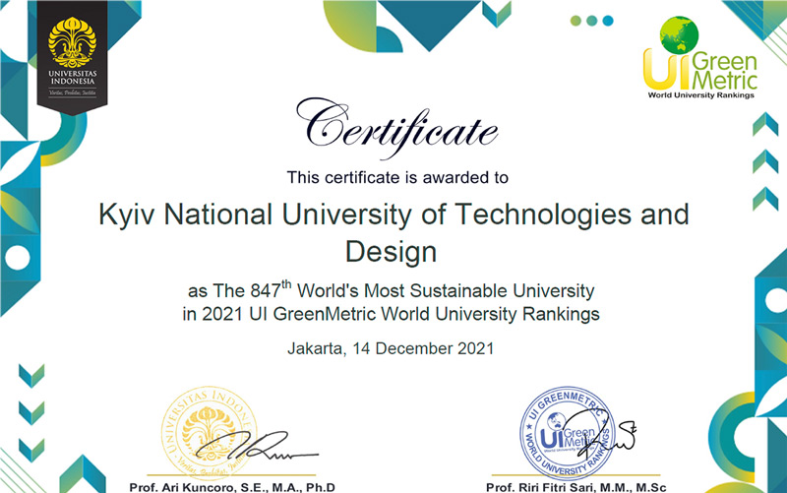The height and width of the screenshot is (493, 787).
Task: Click the name "Prof. Ari Kuncoro, S.E., M.A., Ph.D"
Action: point(232,487)
